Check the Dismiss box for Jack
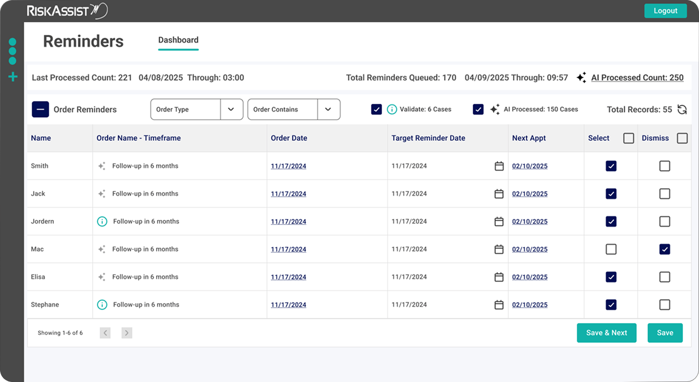This screenshot has width=699, height=382. [x=665, y=193]
